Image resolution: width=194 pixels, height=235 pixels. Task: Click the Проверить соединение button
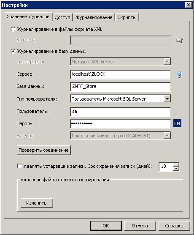click(44, 150)
